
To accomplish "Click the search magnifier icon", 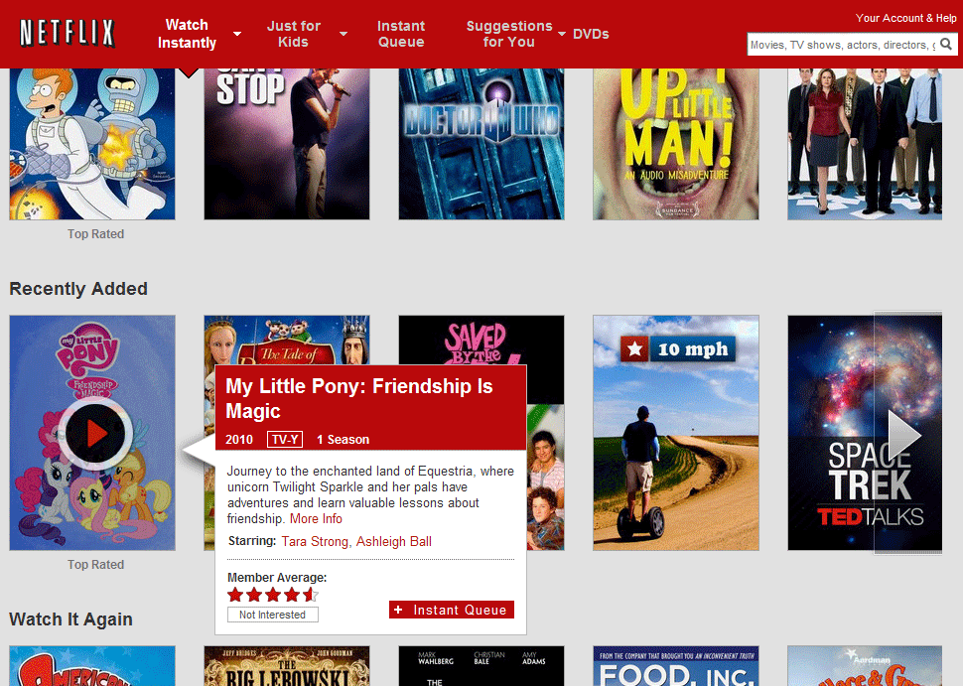I will point(946,45).
